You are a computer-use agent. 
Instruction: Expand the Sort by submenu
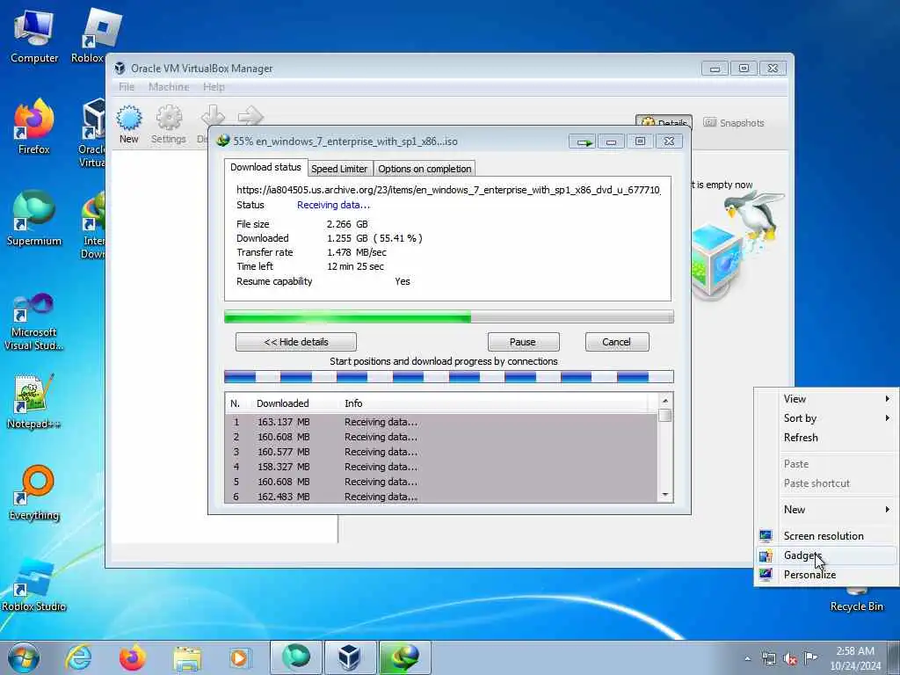[826, 417]
